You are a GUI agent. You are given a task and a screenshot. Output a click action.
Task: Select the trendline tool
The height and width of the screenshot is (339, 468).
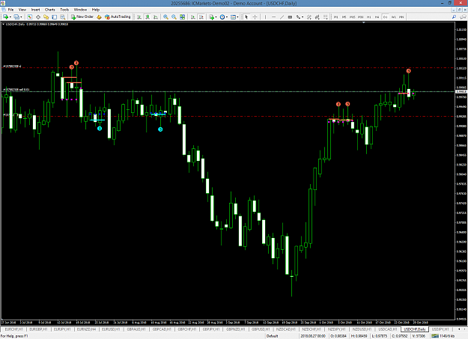pos(282,17)
